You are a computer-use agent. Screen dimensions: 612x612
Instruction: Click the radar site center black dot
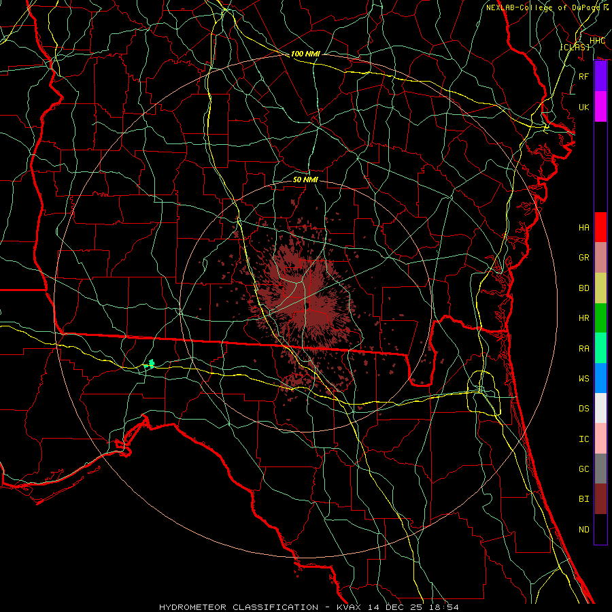click(307, 305)
